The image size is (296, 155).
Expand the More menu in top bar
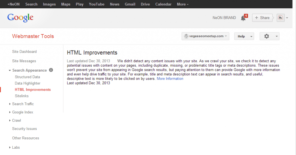pos(183,4)
